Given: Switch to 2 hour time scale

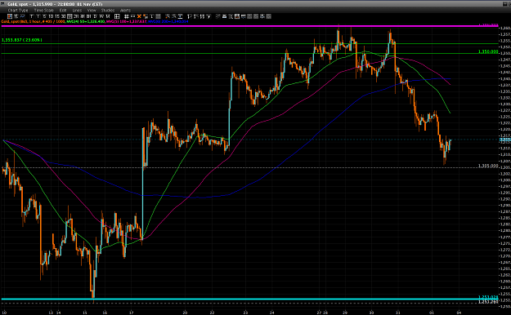Looking at the screenshot, I should (x=76, y=16).
